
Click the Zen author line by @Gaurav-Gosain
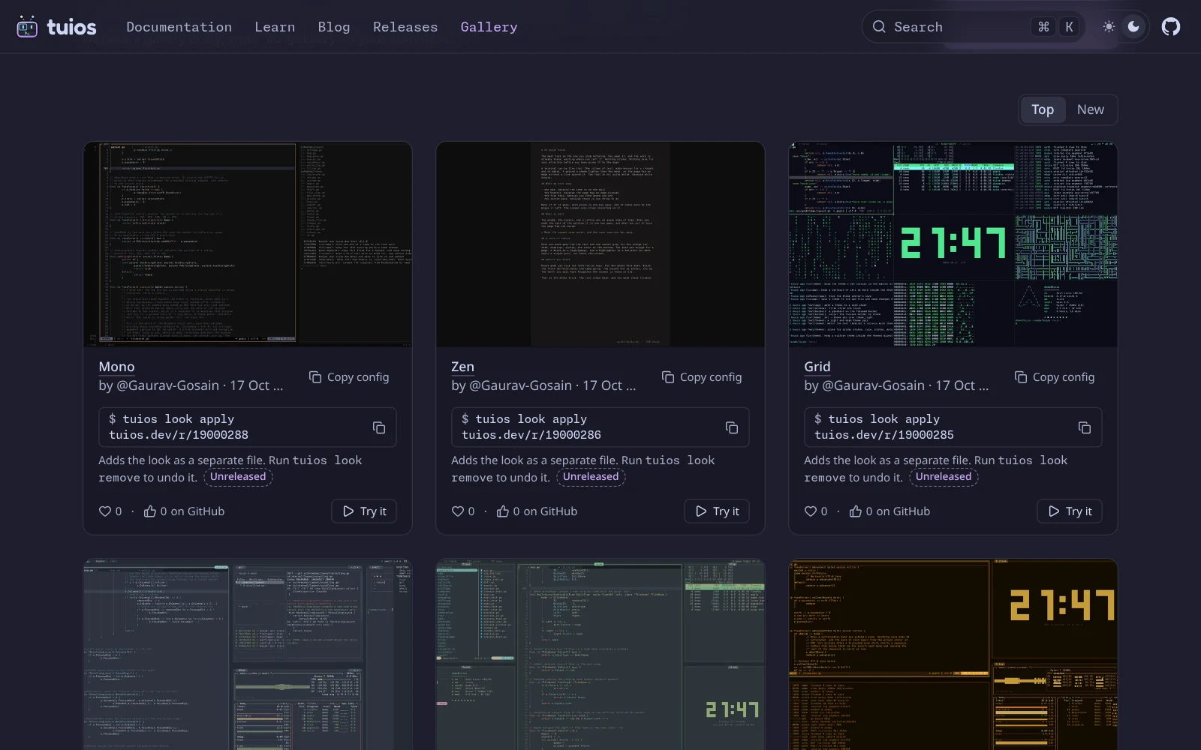[x=543, y=385]
